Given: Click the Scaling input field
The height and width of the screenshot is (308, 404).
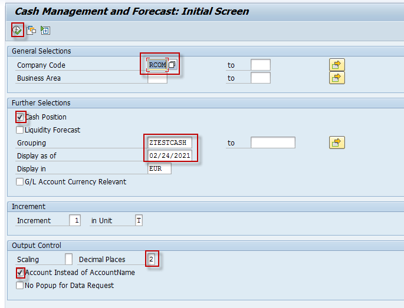Looking at the screenshot, I should (69, 259).
